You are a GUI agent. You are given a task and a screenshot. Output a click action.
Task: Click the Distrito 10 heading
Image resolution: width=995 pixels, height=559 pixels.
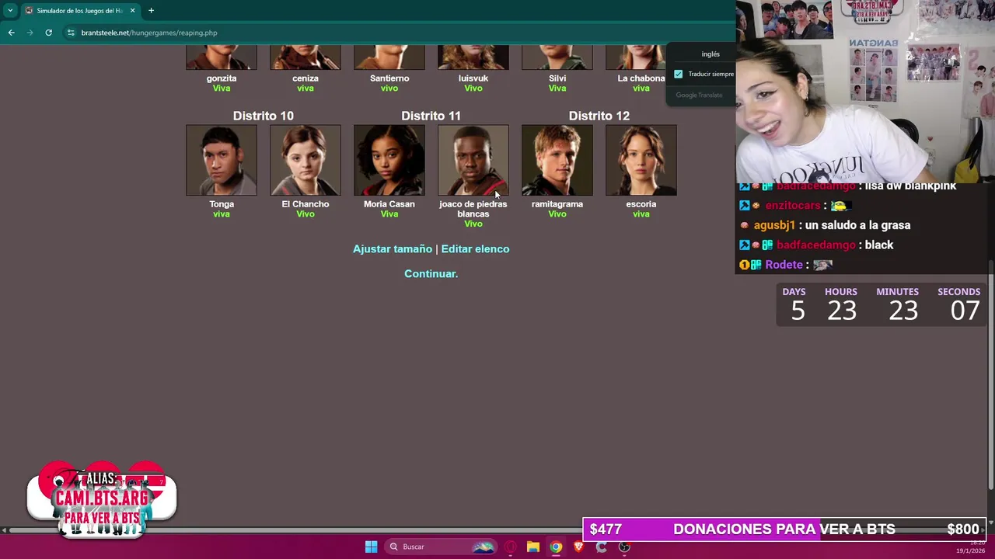264,116
